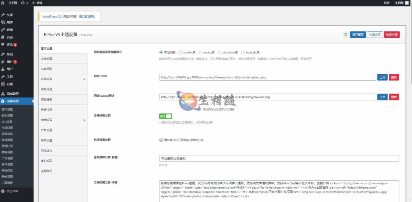This screenshot has height=202, width=412.
Task: Switch to the 高级筛选 tab in settings panel
Action: 63,90
